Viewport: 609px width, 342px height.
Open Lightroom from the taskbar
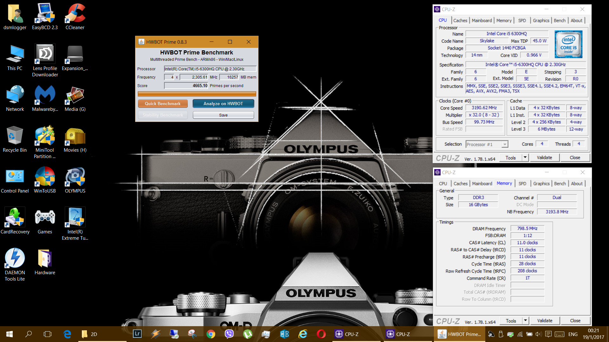click(137, 334)
